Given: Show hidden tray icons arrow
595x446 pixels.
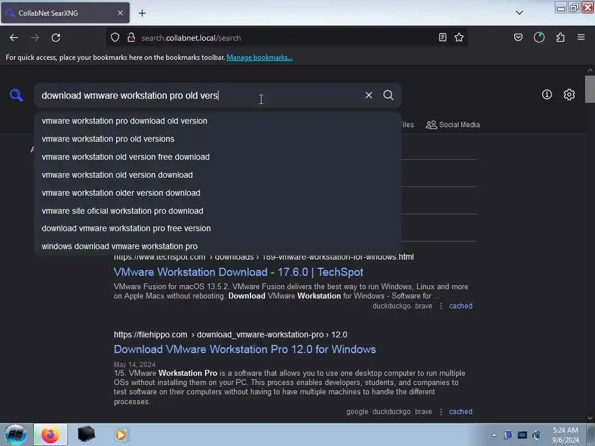Looking at the screenshot, I should pyautogui.click(x=494, y=435).
